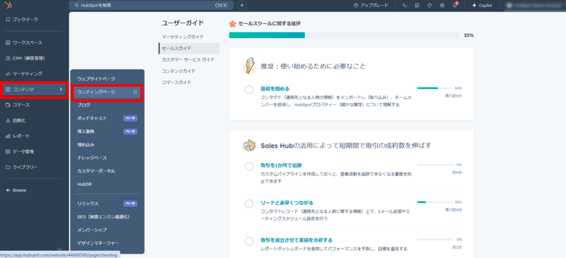This screenshot has height=258, width=566.
Task: Switch to コンテンツガイド in the user guide
Action: [179, 71]
